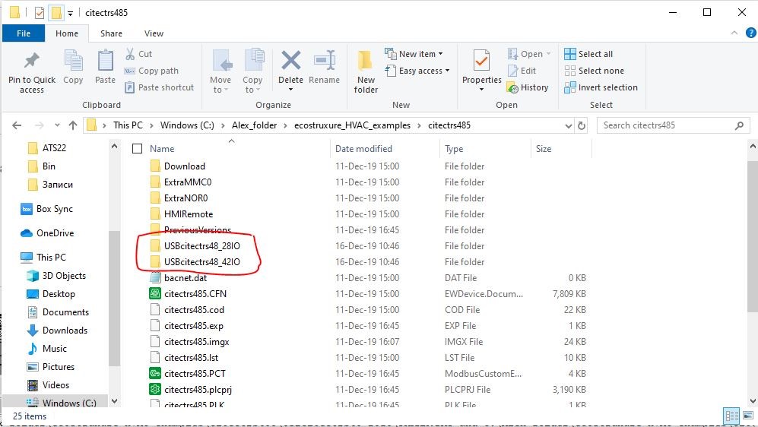
Task: Go back to the previous folder
Action: [x=17, y=125]
